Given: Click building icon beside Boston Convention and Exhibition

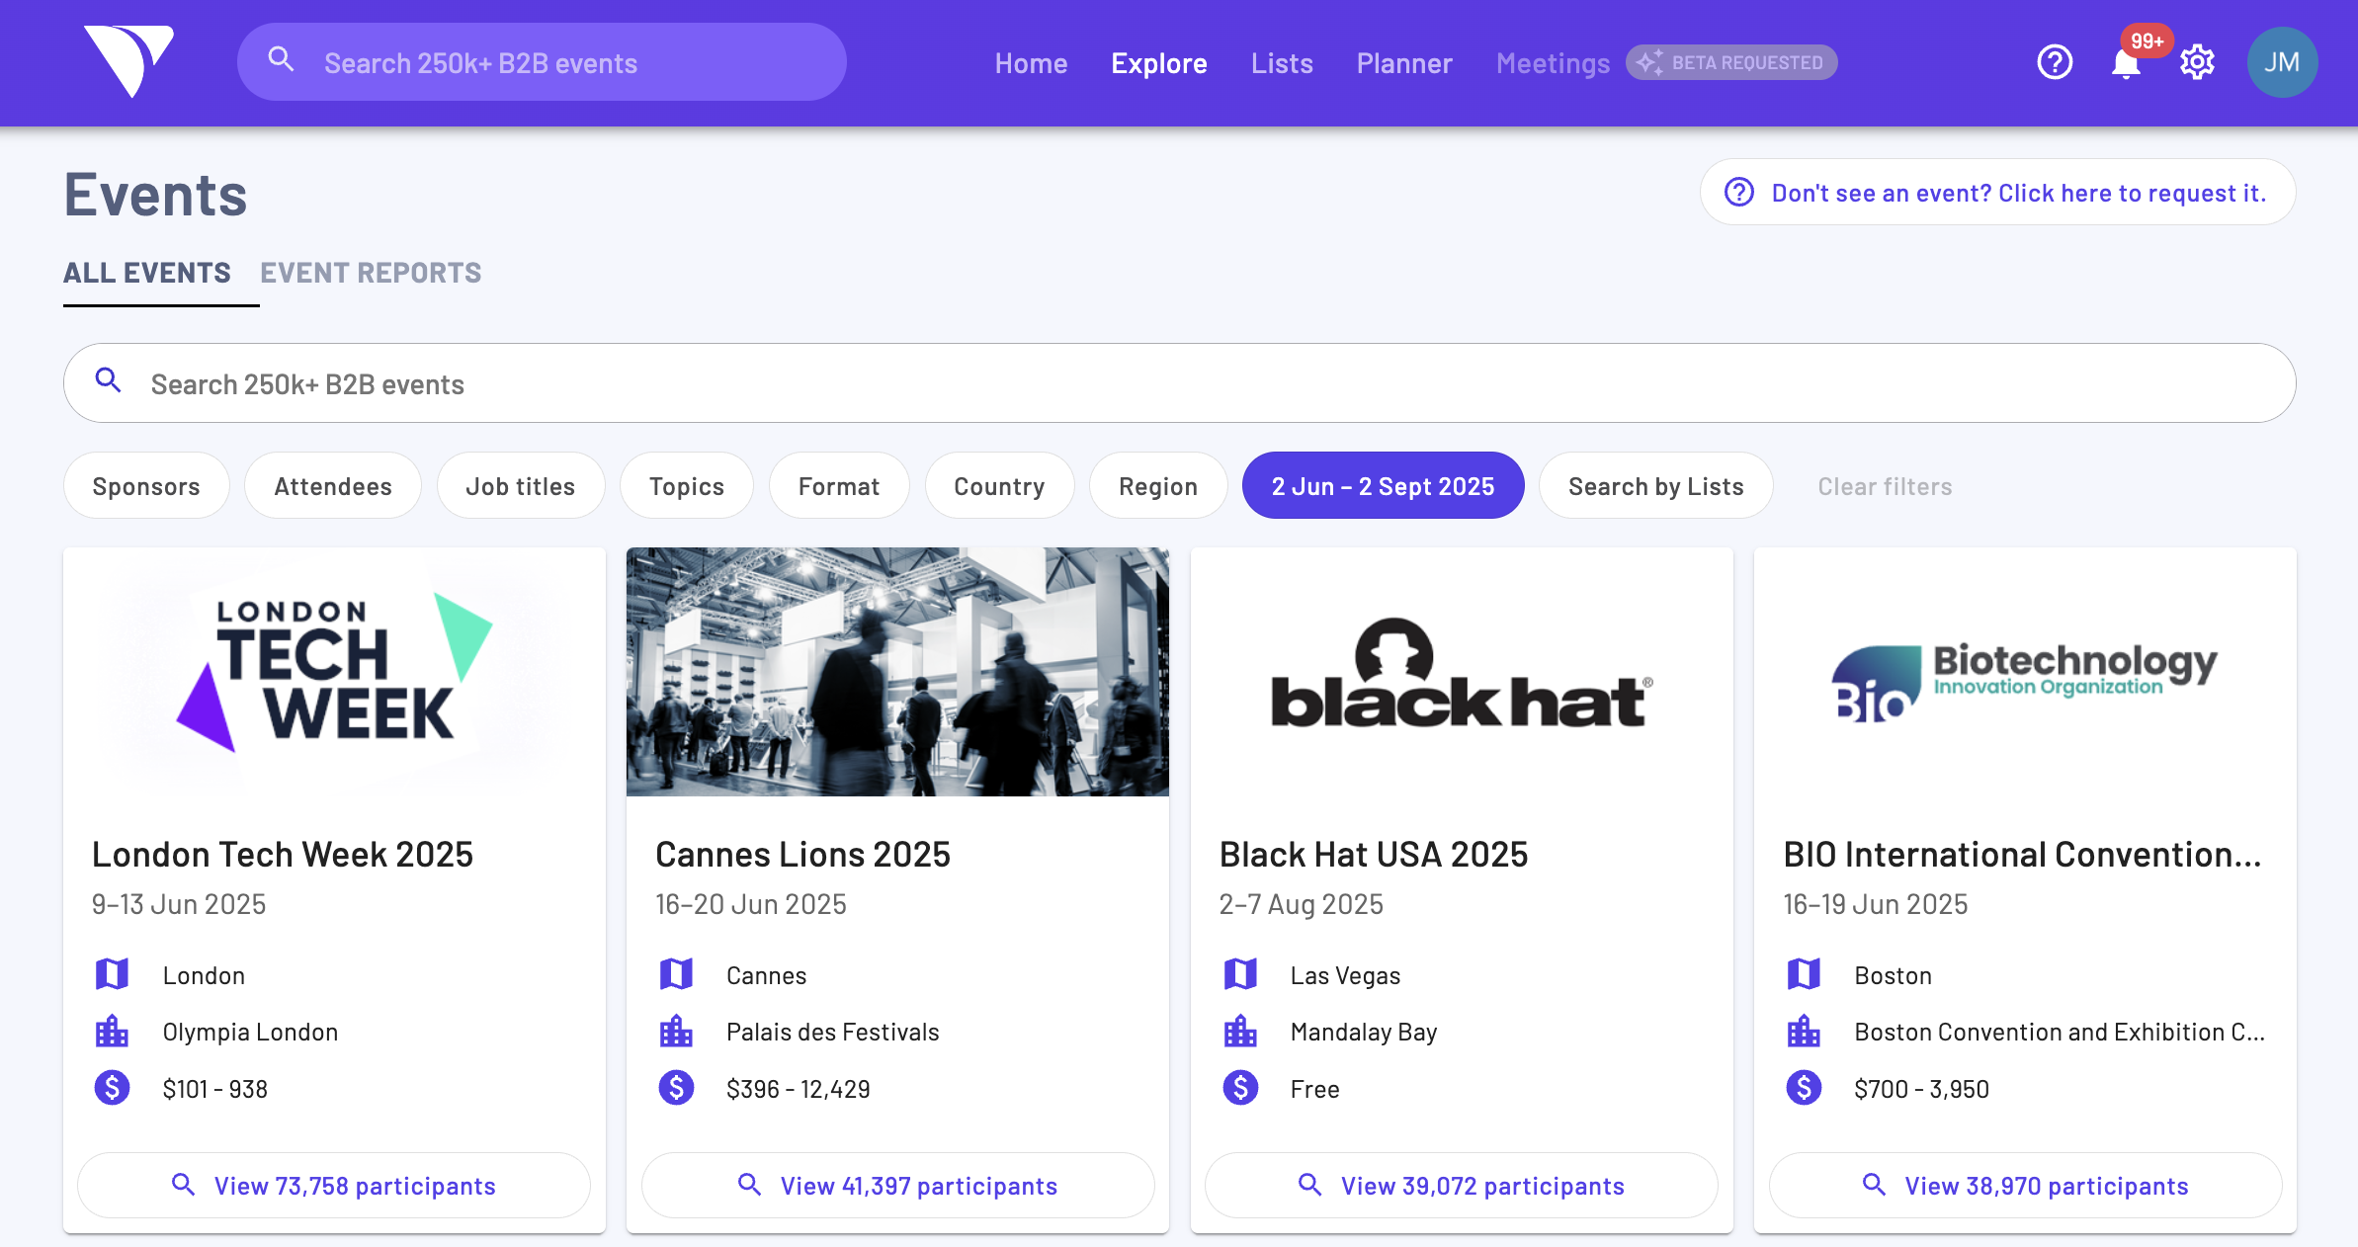Looking at the screenshot, I should [x=1804, y=1031].
